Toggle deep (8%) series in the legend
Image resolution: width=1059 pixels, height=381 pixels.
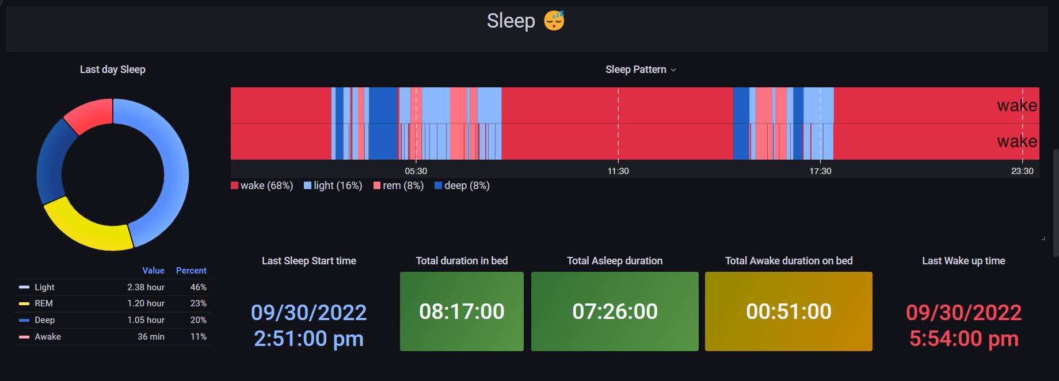pyautogui.click(x=467, y=186)
